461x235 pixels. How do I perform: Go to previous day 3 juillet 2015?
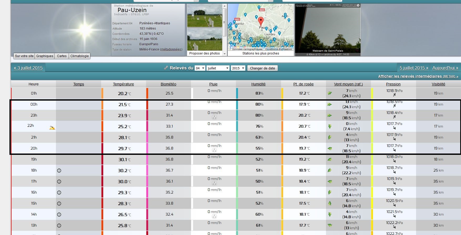point(28,68)
